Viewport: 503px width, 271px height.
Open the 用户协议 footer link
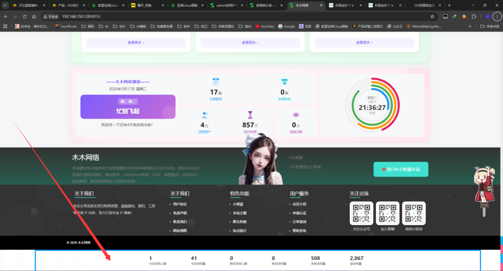tap(180, 204)
